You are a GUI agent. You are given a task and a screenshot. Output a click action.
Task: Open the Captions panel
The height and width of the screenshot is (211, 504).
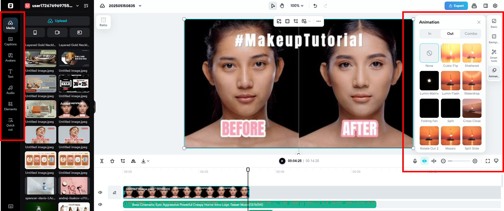coord(10,41)
